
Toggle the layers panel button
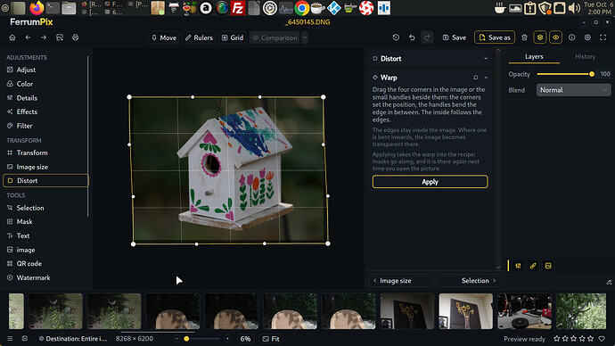click(x=540, y=37)
